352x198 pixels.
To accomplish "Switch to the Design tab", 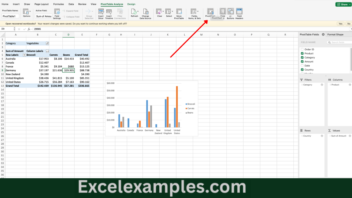I will pos(131,4).
